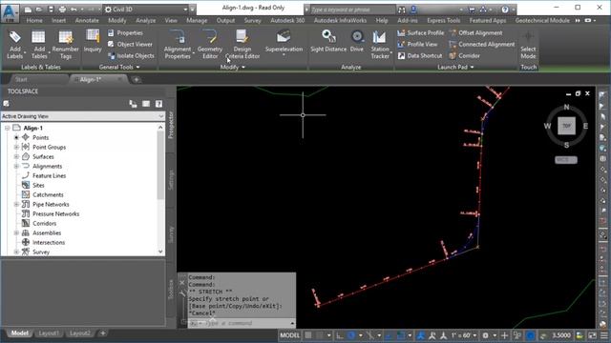Create an Offset Alignment

475,33
